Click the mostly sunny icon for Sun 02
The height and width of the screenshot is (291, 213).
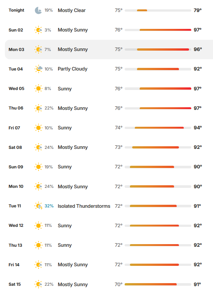(x=38, y=30)
